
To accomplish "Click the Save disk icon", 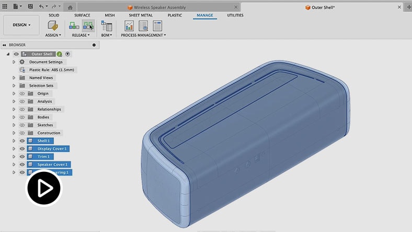I will tap(30, 7).
